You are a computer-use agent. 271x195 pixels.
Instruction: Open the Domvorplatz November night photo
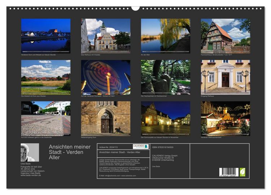(165, 118)
